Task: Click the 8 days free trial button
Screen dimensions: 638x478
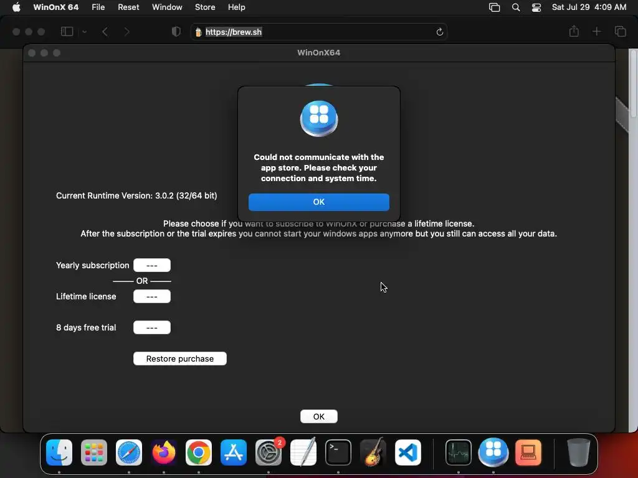Action: (152, 327)
